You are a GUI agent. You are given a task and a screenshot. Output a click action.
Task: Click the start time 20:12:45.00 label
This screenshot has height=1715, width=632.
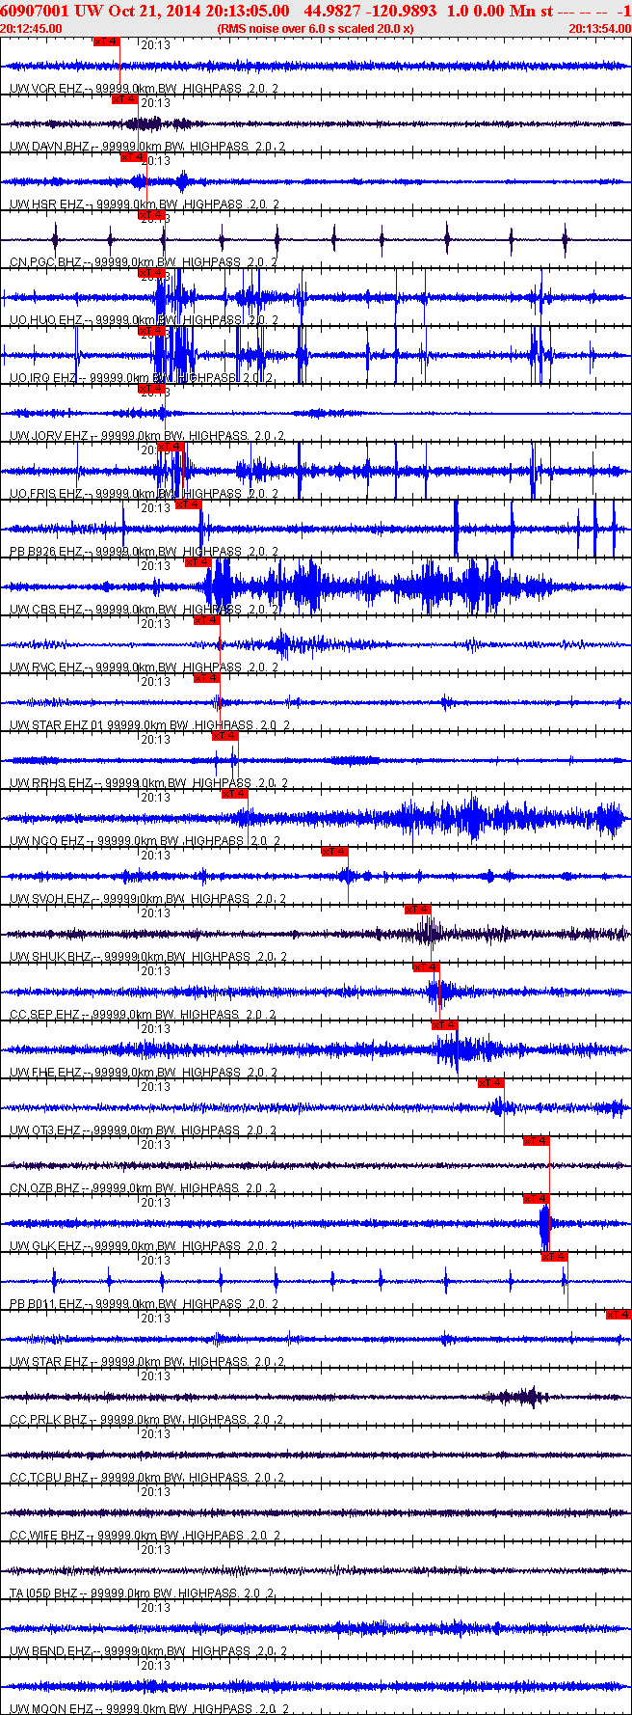31,28
